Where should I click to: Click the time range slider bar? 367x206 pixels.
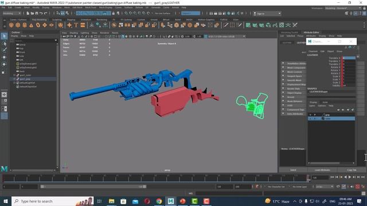pyautogui.click(x=93, y=187)
